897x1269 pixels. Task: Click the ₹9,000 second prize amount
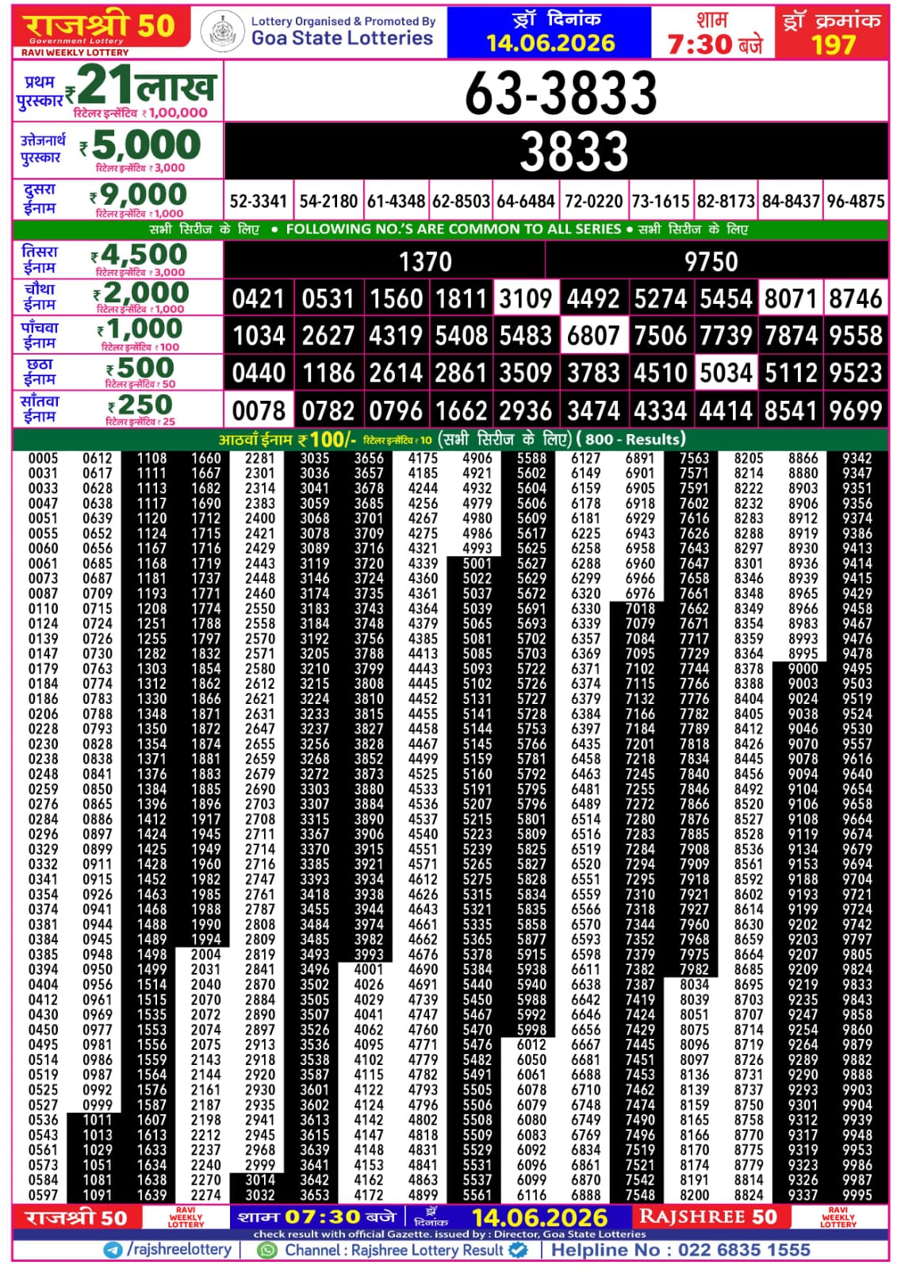point(139,194)
